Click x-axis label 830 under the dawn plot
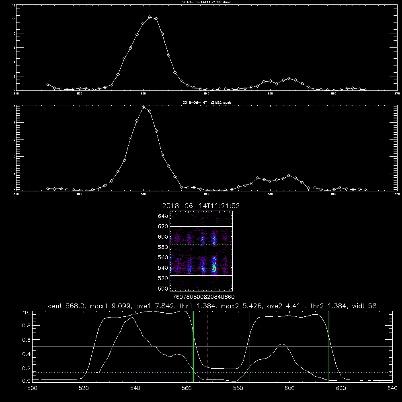 tap(143, 94)
